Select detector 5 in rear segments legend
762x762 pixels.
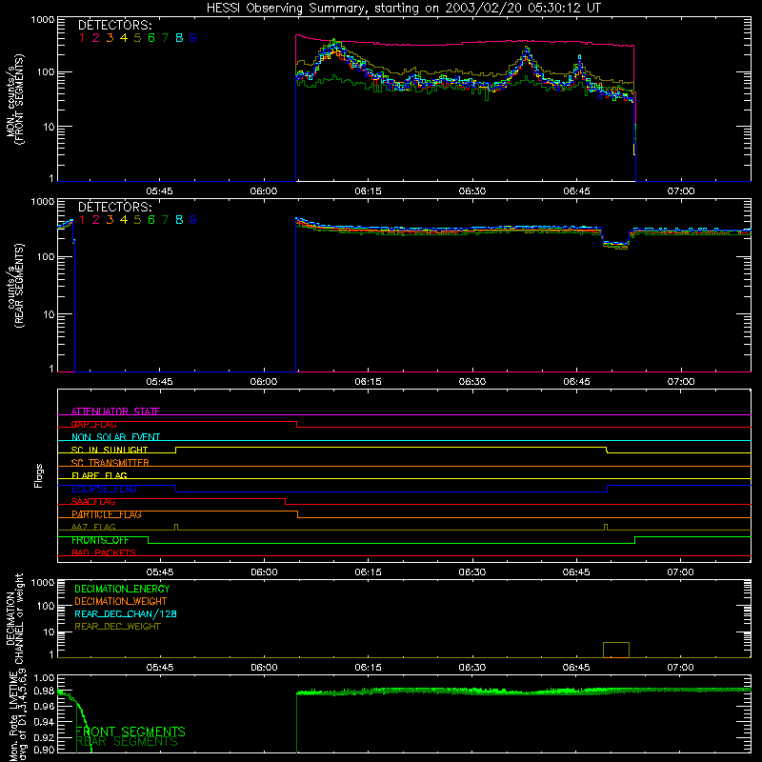point(137,220)
